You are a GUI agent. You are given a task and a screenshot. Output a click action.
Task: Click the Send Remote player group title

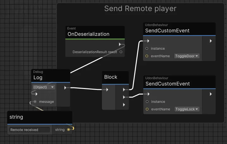(x=140, y=8)
